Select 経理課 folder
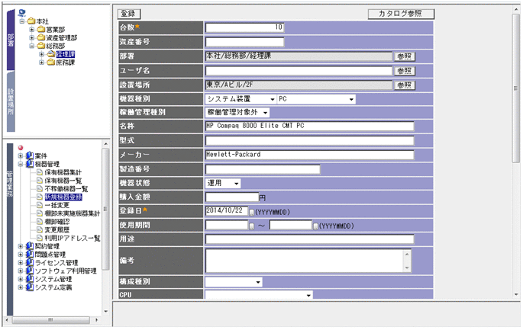Viewport: 523px width, 330px height. coord(61,54)
